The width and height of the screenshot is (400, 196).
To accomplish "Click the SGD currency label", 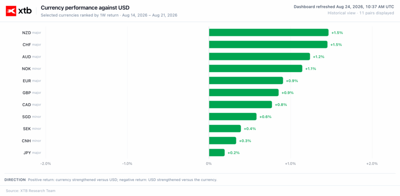I will [x=27, y=117].
